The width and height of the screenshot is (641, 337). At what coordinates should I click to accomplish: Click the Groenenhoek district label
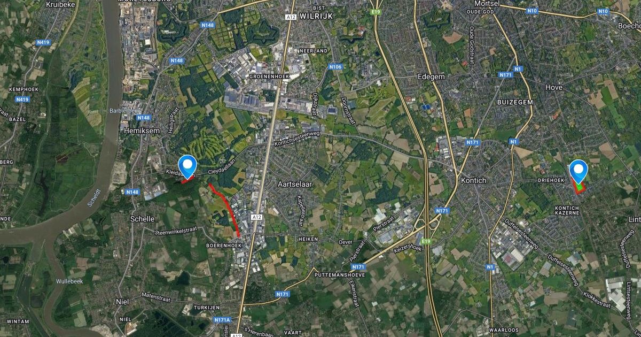tap(269, 76)
